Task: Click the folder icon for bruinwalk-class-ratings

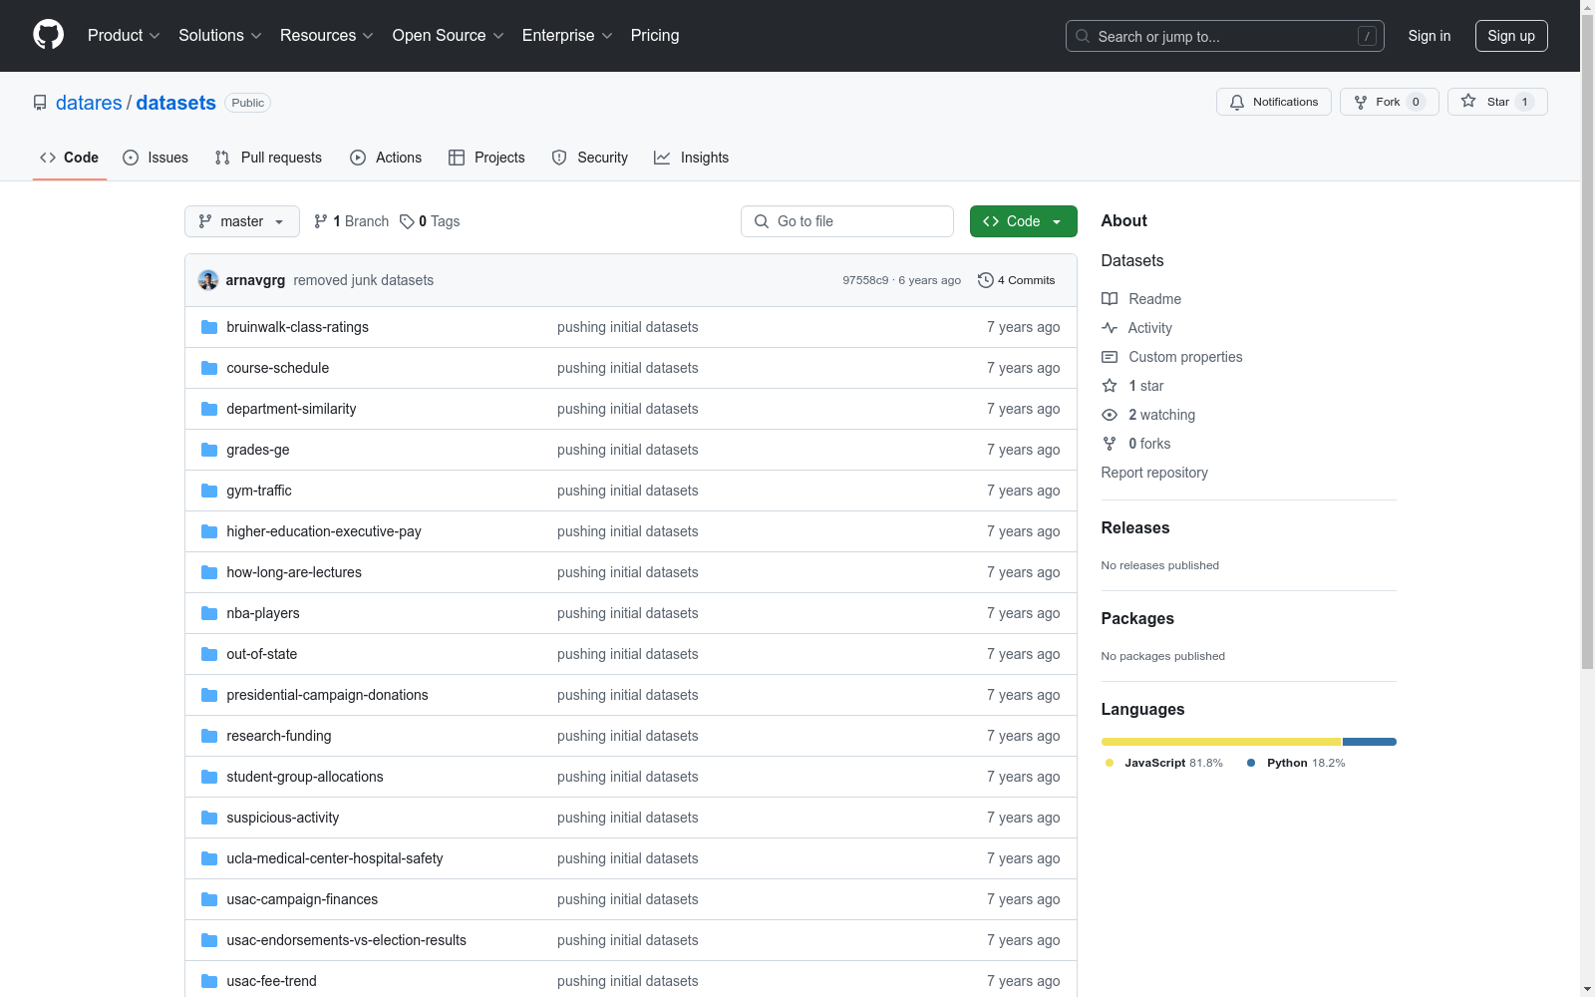Action: click(x=209, y=327)
